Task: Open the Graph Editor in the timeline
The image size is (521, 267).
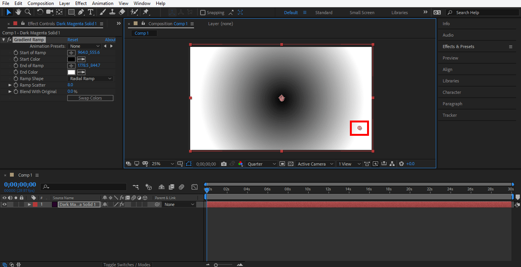Action: [x=194, y=187]
